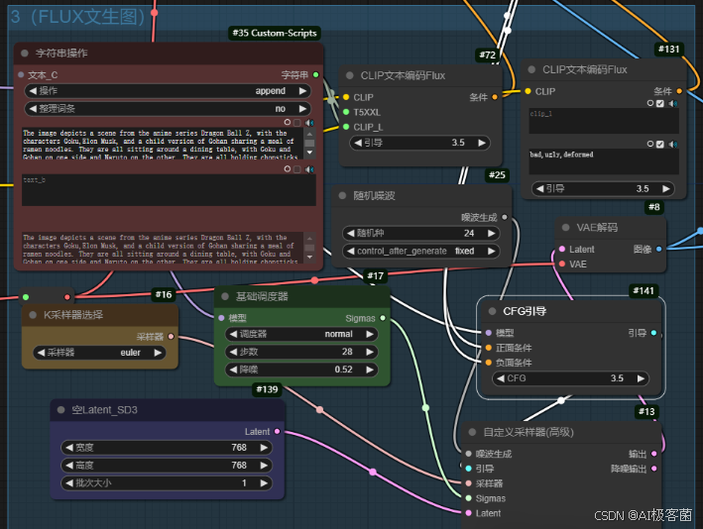This screenshot has height=529, width=703.
Task: Click Latent output socket on 空Latent_SD3
Action: tap(277, 431)
